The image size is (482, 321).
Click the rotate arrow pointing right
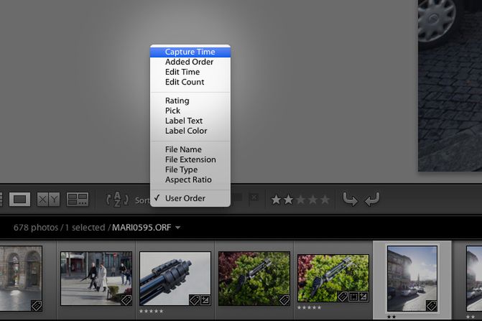[350, 200]
